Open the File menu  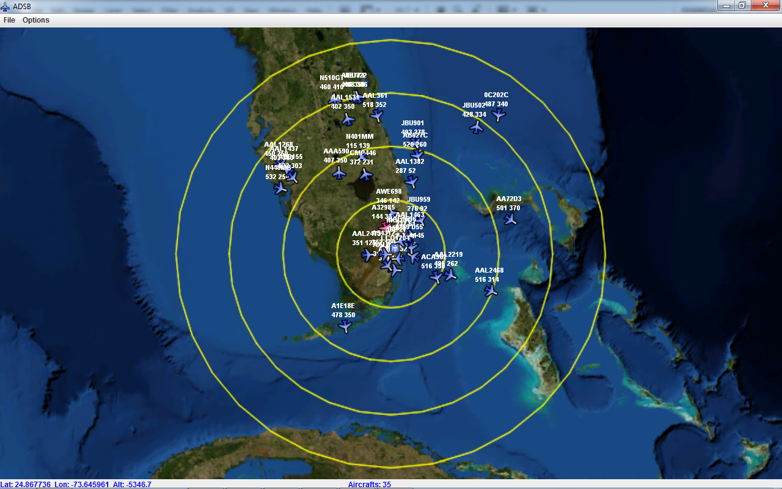[x=9, y=20]
